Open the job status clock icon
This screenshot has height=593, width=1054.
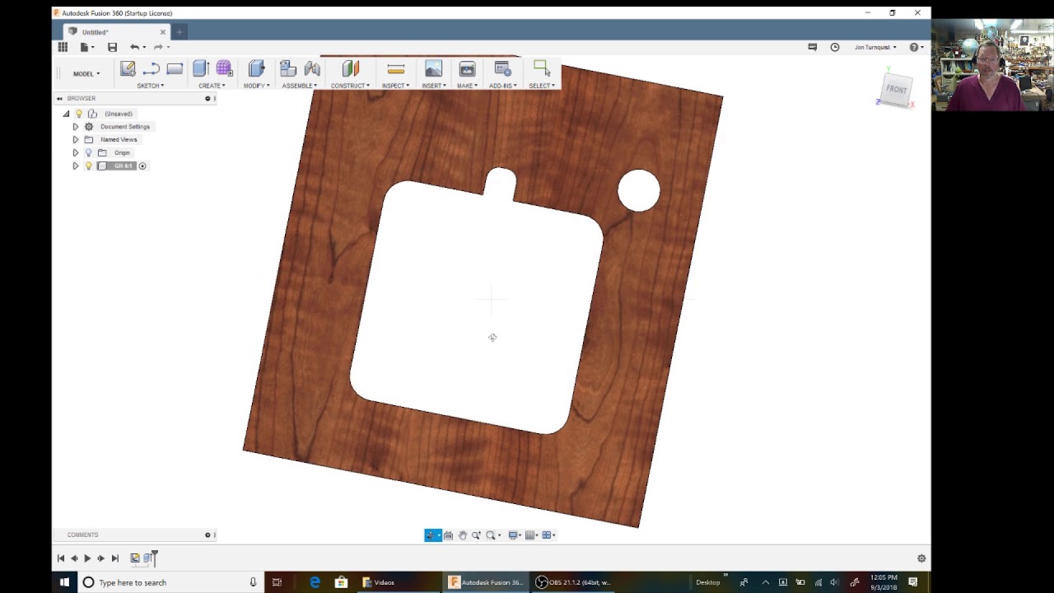point(834,47)
